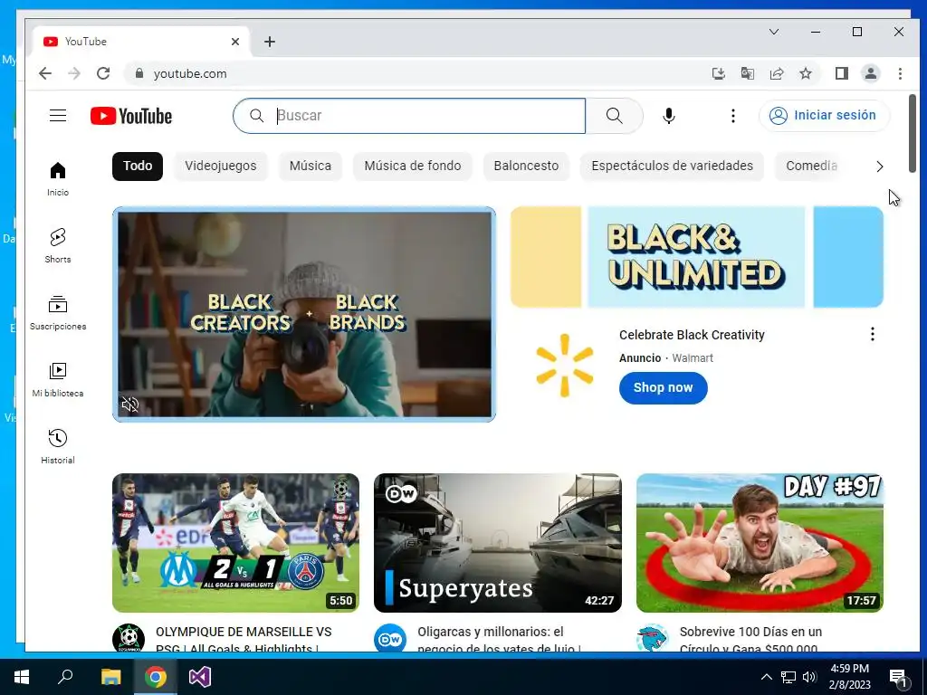Select the Todo filter chip
This screenshot has width=927, height=695.
[138, 167]
